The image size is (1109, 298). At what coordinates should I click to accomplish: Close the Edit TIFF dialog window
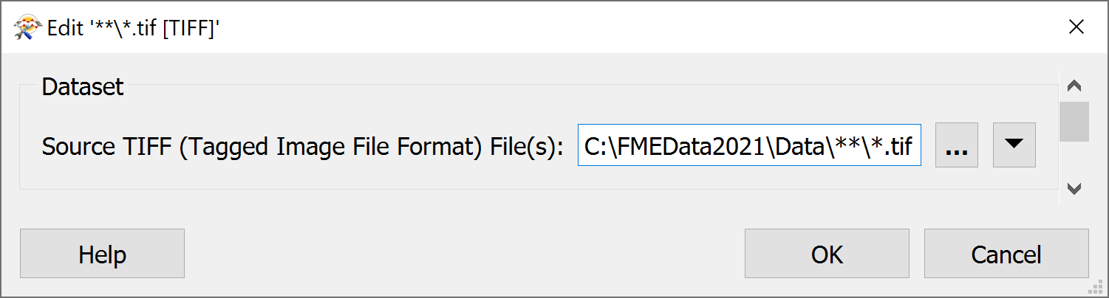[x=1076, y=28]
